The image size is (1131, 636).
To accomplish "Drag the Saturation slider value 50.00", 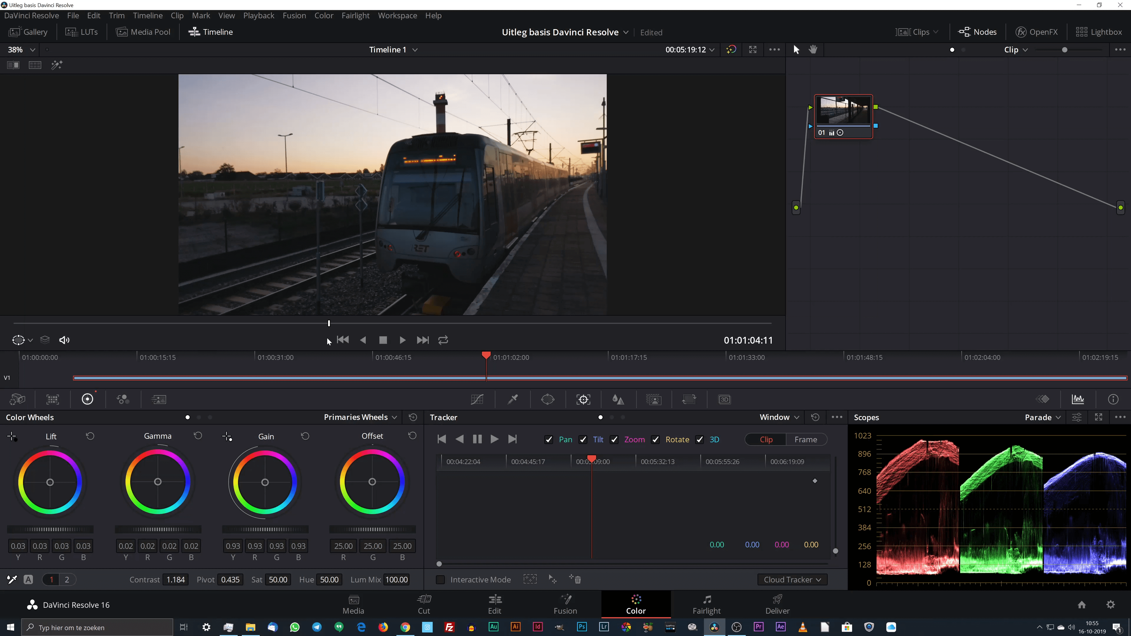I will pos(277,579).
